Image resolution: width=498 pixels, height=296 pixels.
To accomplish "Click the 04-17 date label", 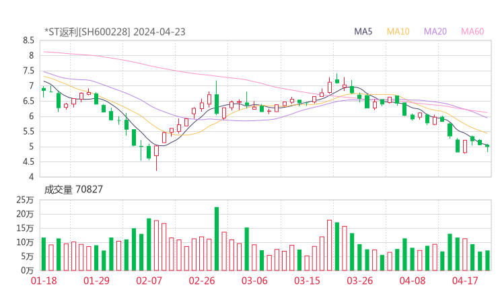I will click(x=465, y=281).
